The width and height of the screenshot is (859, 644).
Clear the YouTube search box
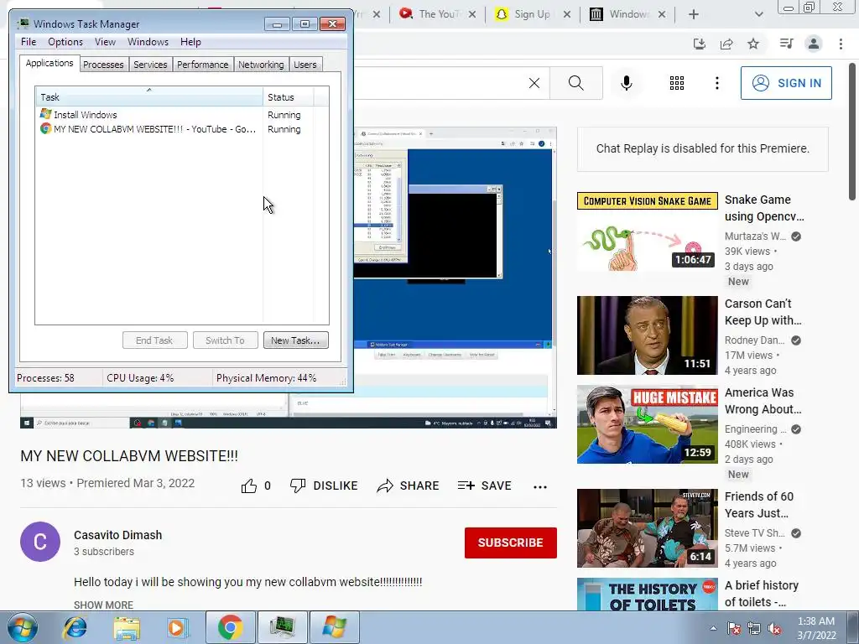pos(534,83)
